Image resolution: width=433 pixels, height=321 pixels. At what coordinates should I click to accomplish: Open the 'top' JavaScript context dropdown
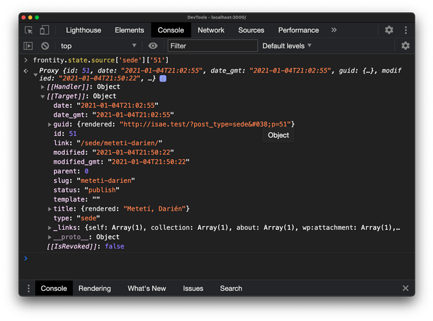pyautogui.click(x=98, y=46)
